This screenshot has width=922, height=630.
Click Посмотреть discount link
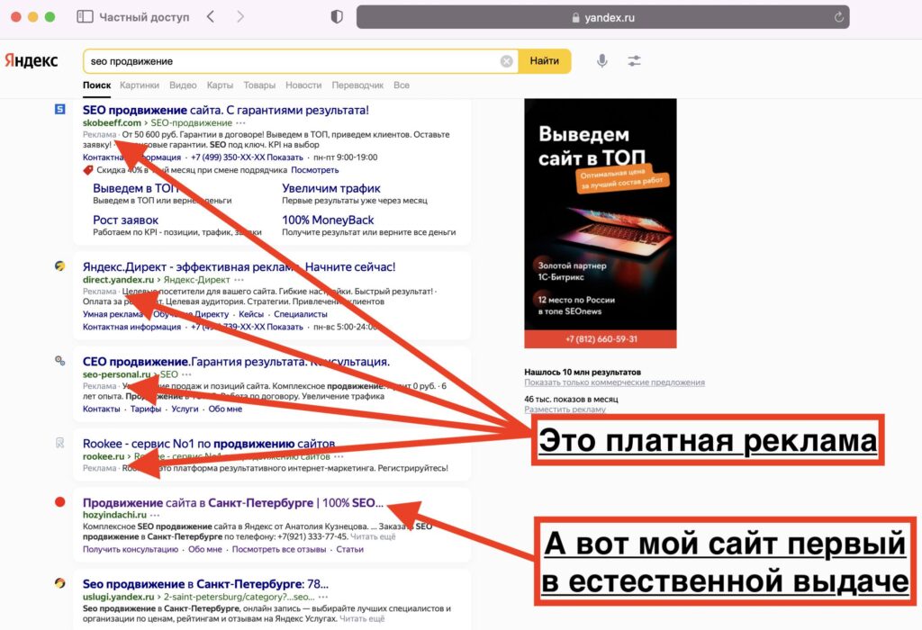click(x=314, y=170)
